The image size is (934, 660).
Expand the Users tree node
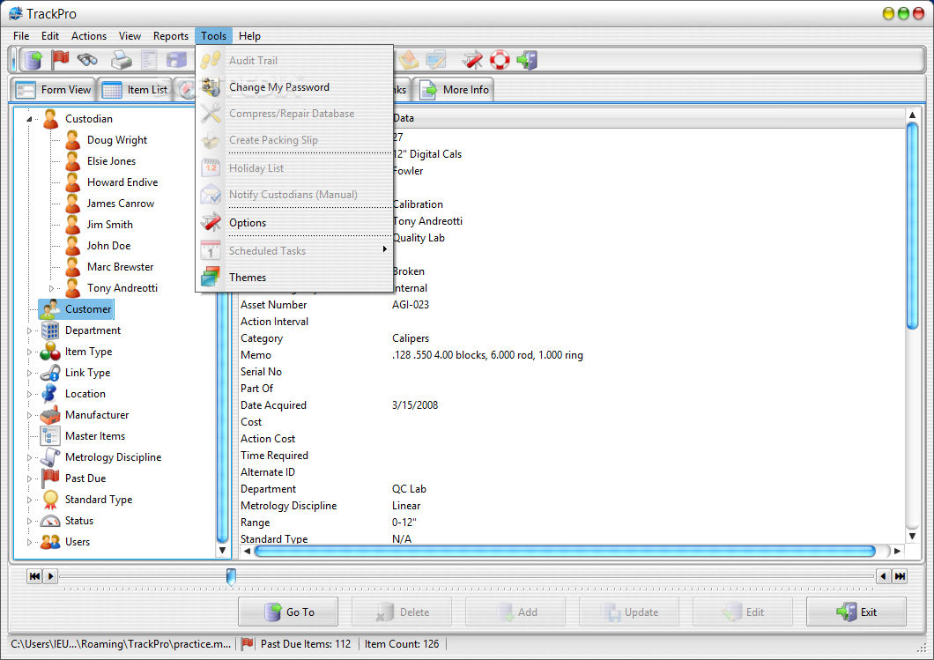pos(29,542)
